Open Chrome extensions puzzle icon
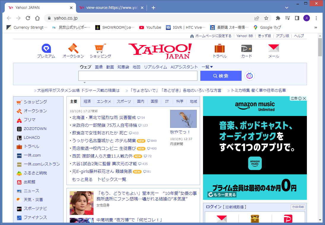 (278, 18)
